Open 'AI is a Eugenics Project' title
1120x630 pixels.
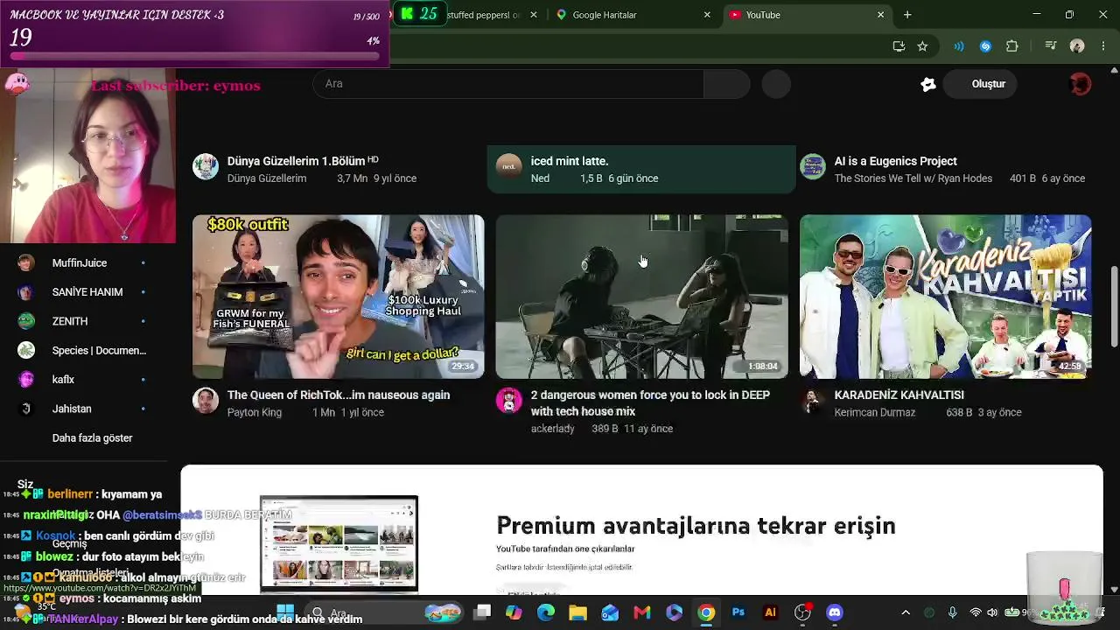pyautogui.click(x=895, y=161)
